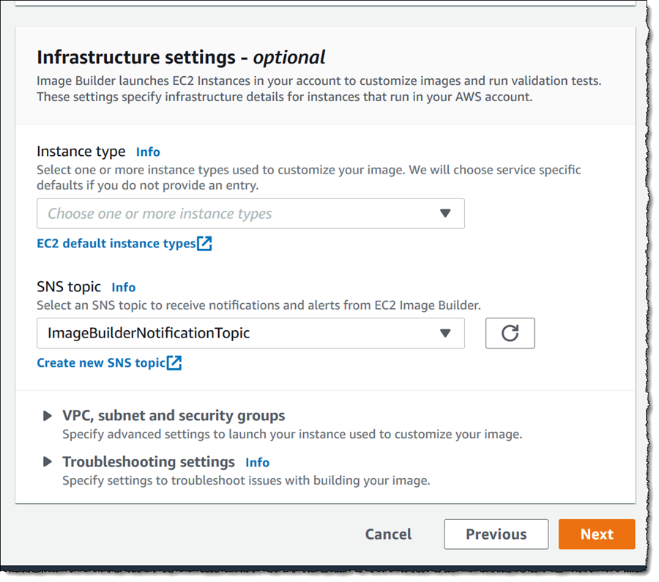Click the Next button
The height and width of the screenshot is (582, 659).
(597, 534)
